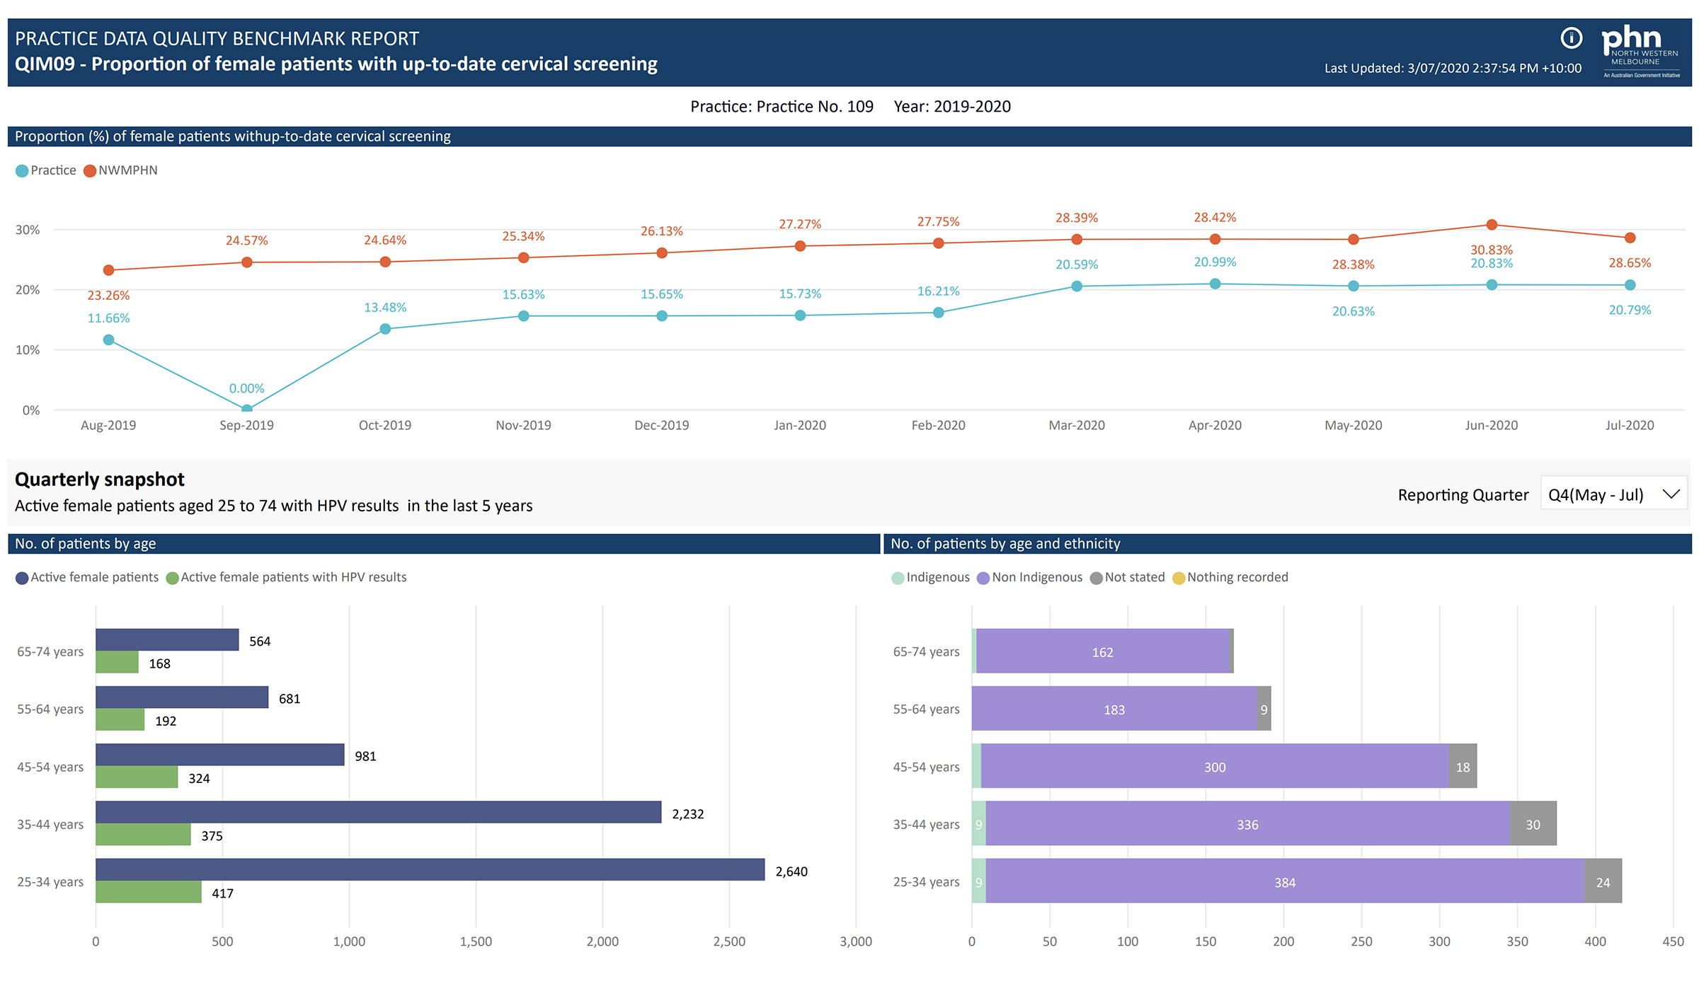This screenshot has height=981, width=1699.
Task: Open the Reporting Quarter dropdown
Action: point(1614,494)
